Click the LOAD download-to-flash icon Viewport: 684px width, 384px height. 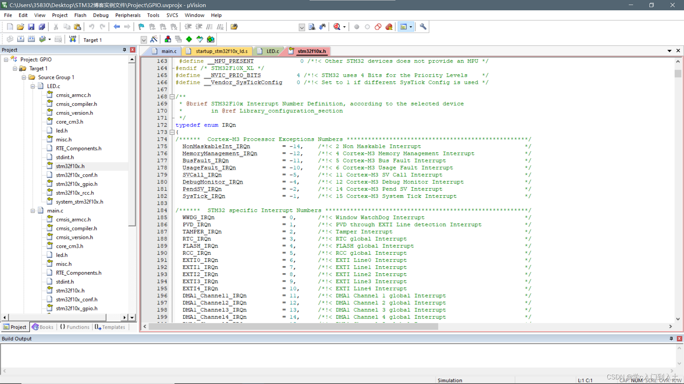(72, 39)
